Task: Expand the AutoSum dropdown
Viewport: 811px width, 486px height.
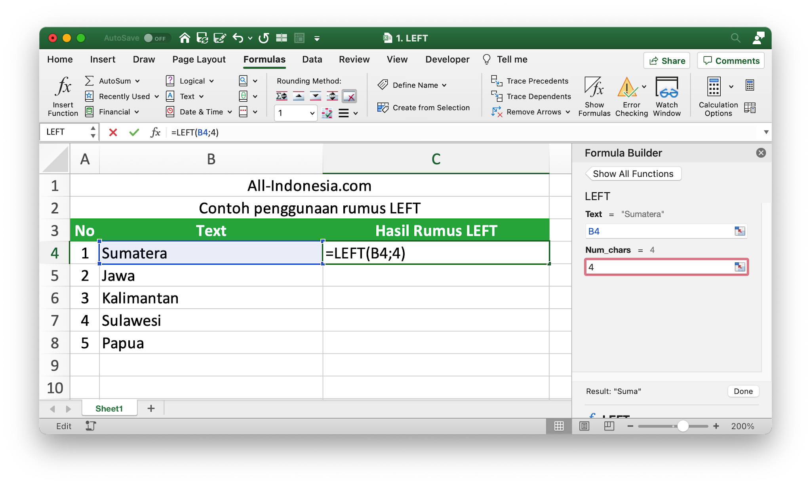Action: coord(137,81)
